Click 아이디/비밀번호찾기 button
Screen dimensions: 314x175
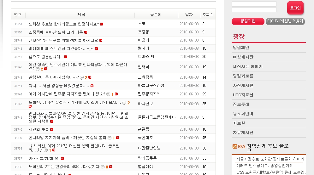coord(285,21)
